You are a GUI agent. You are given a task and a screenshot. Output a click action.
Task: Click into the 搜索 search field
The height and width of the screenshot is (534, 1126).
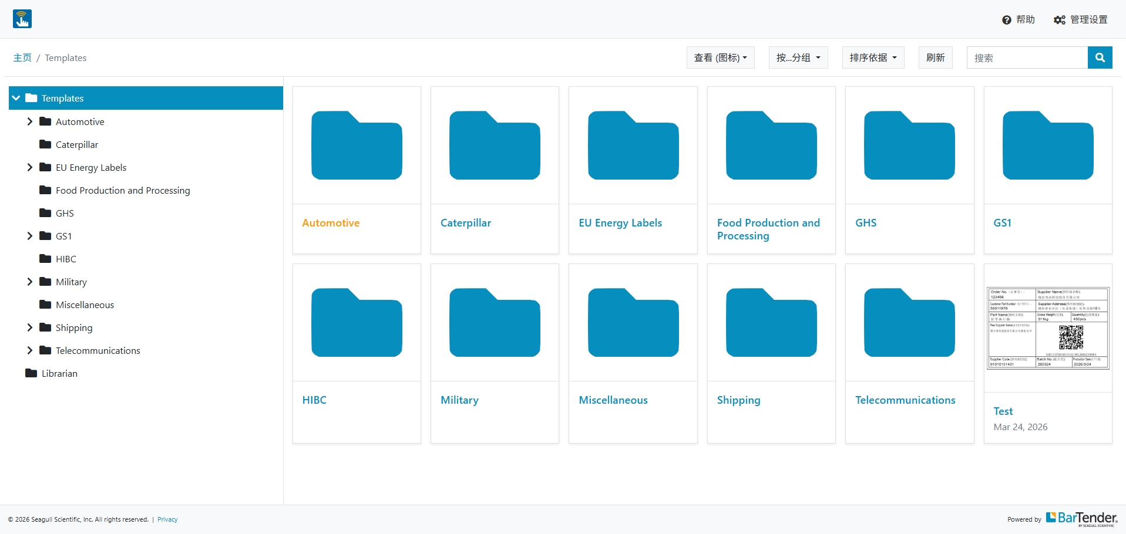point(1027,58)
